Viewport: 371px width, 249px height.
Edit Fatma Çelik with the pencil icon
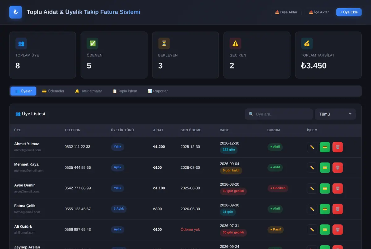pyautogui.click(x=312, y=209)
